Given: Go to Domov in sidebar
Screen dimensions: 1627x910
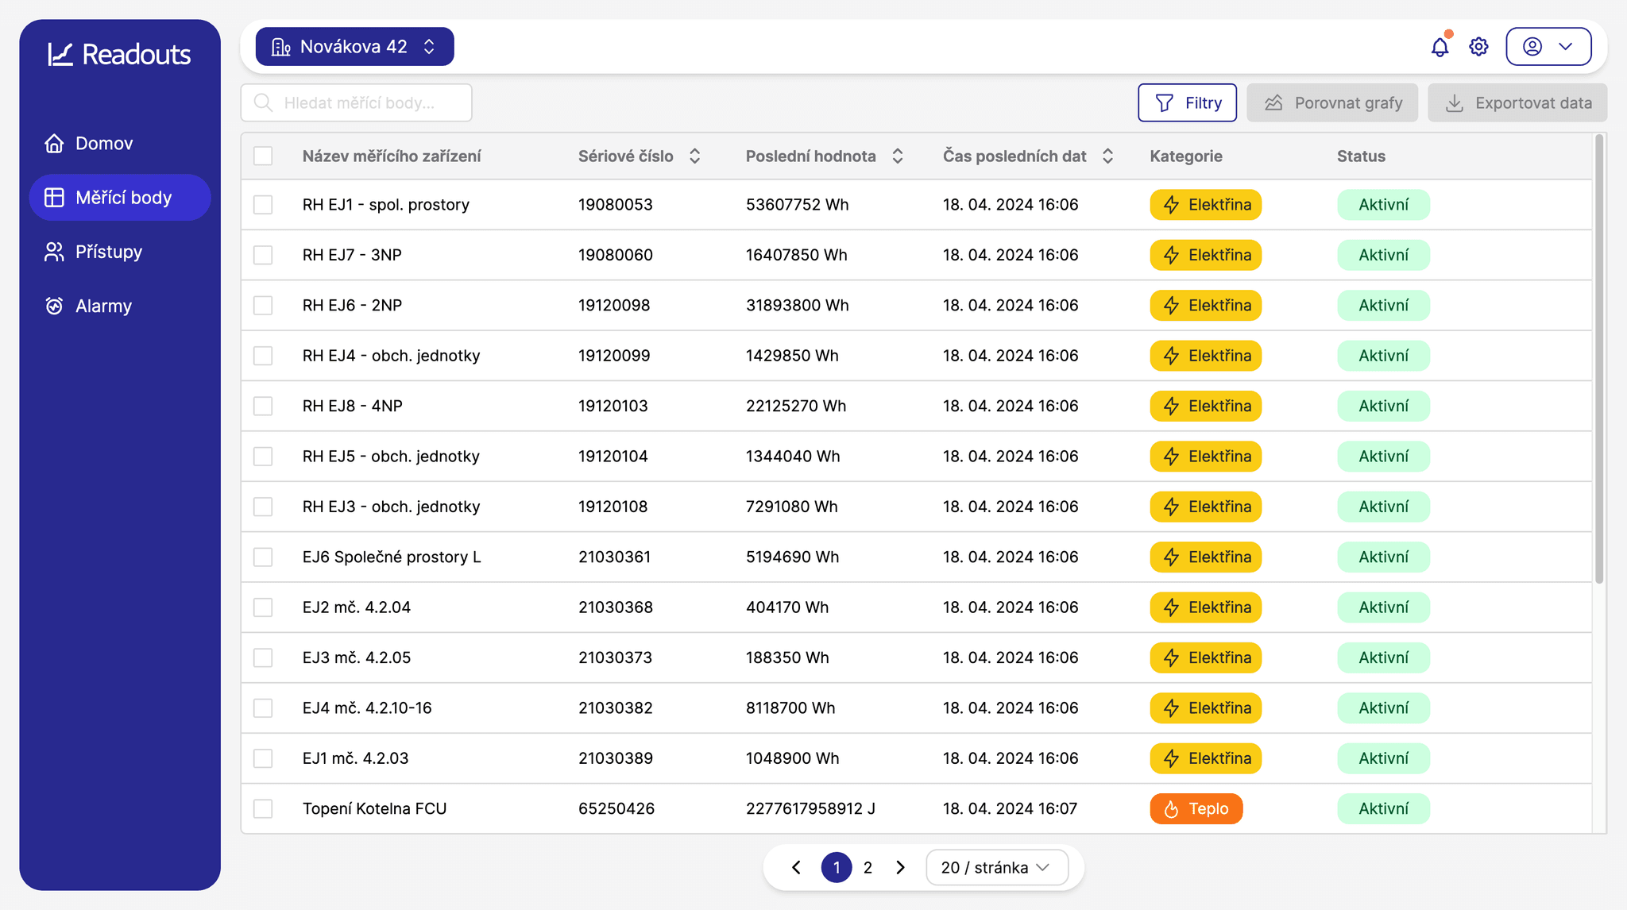Looking at the screenshot, I should tap(120, 144).
